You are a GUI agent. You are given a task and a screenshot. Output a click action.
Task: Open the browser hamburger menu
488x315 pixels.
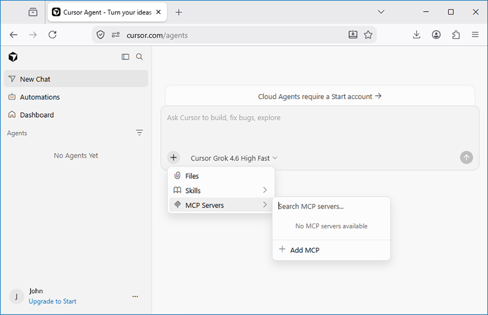point(475,35)
